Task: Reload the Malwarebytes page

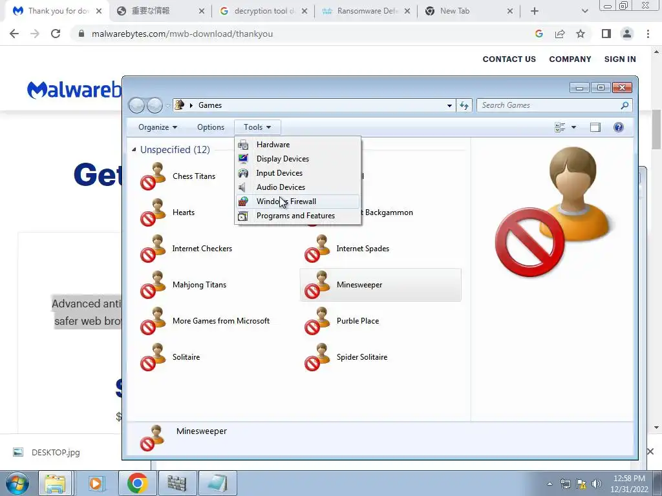Action: [x=56, y=34]
